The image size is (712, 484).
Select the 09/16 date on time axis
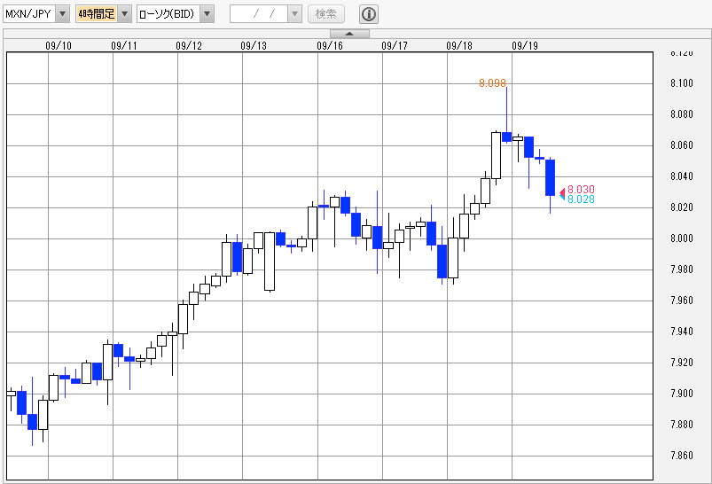click(x=330, y=45)
